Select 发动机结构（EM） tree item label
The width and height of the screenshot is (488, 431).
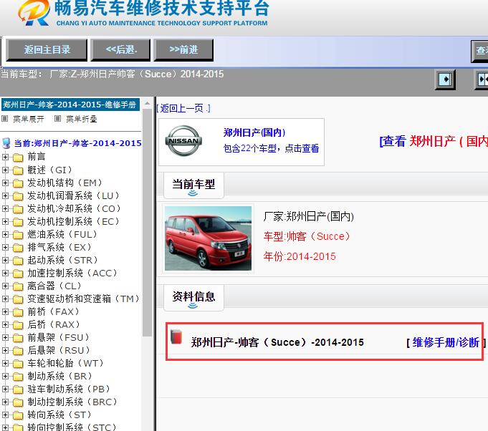tap(64, 183)
